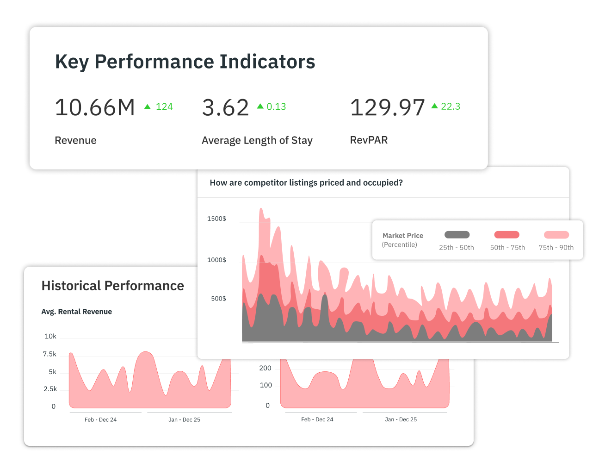Click the 25th - 50th legend label
This screenshot has height=463, width=599.
coord(457,248)
